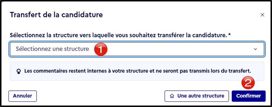Click the Transfert de la candidature heading

click(56, 15)
